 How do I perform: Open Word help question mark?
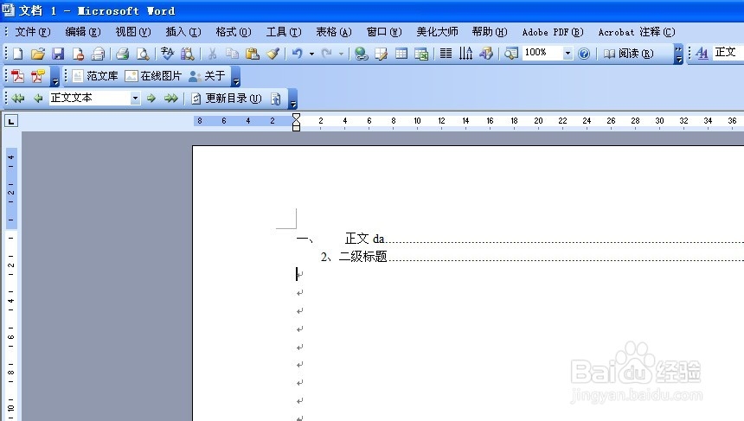coord(584,53)
